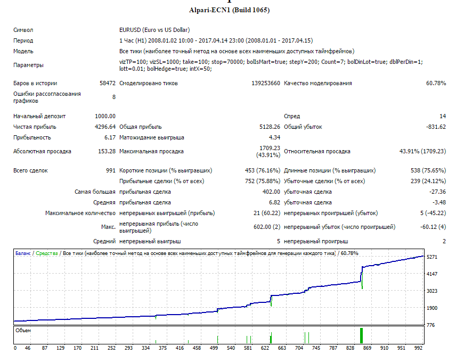Click the 3023 y-axis label on chart

432,291
